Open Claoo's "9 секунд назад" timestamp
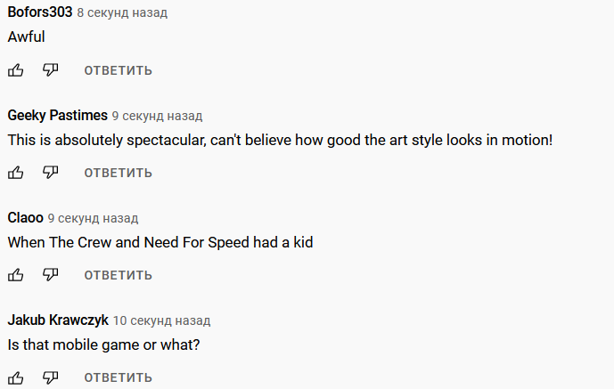614x389 pixels. point(93,219)
